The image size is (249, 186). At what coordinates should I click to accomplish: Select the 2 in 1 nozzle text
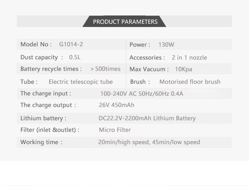(189, 58)
